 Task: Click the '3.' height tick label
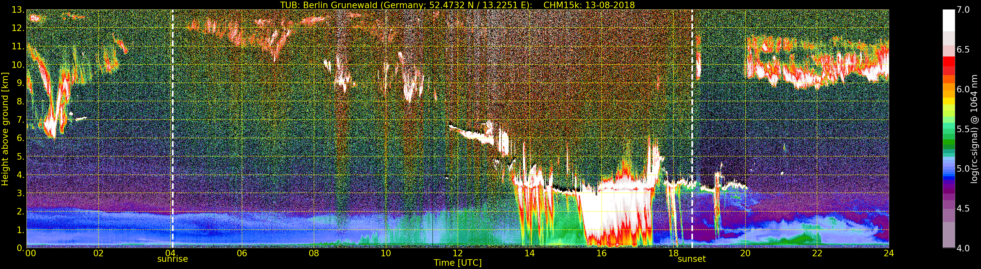pos(20,193)
